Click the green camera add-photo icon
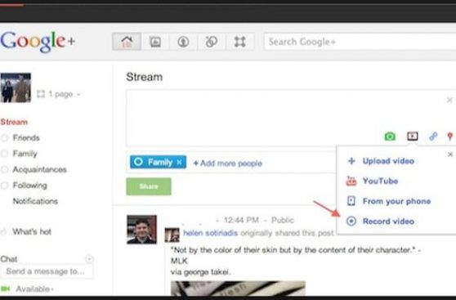Viewport: 456px width, 300px height. point(390,136)
